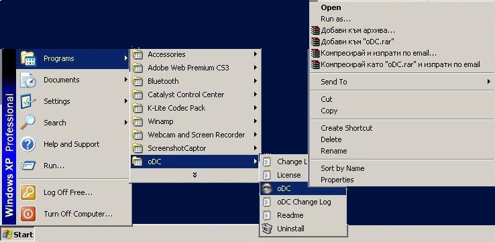Click the oDC Change Log notepad icon
This screenshot has height=242, width=495.
coord(267,202)
